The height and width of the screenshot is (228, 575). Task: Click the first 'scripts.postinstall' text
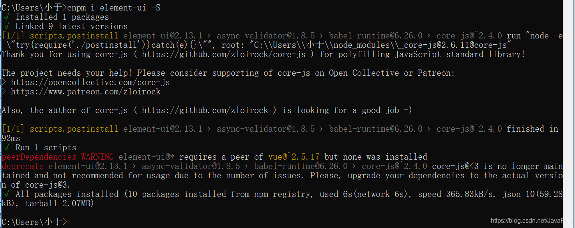point(74,36)
